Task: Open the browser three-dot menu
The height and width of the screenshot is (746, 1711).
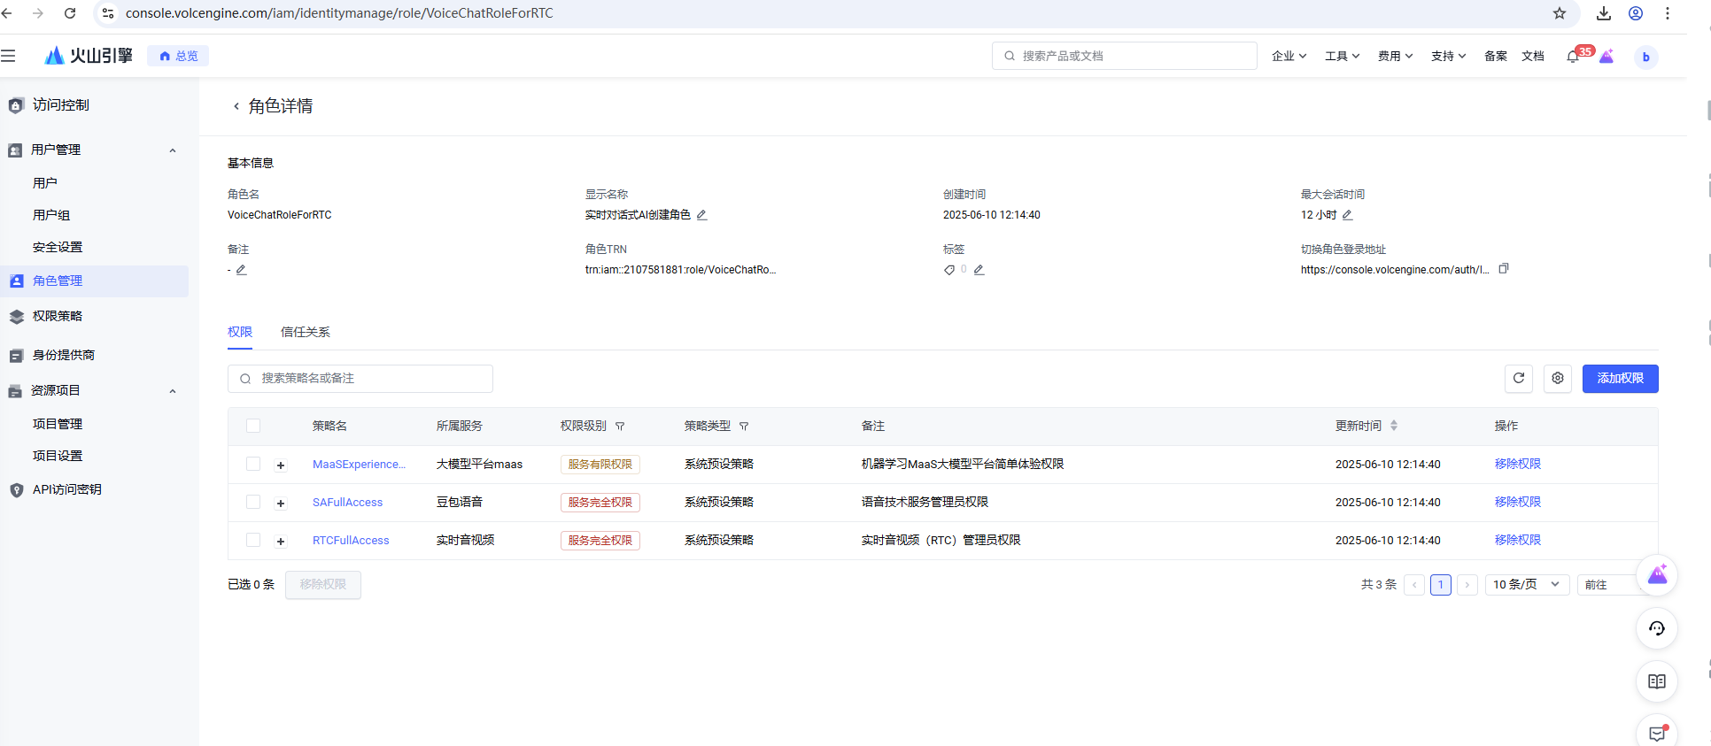Action: [1668, 13]
